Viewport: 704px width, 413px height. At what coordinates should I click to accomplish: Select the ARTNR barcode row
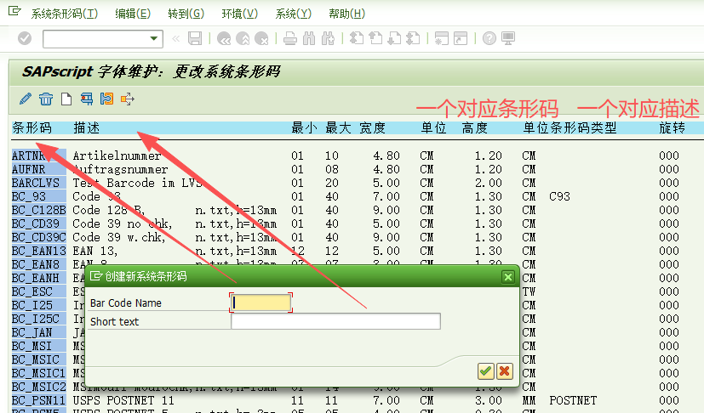[39, 156]
